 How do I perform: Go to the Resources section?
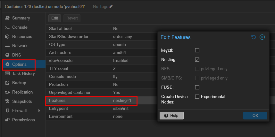pyautogui.click(x=24, y=36)
